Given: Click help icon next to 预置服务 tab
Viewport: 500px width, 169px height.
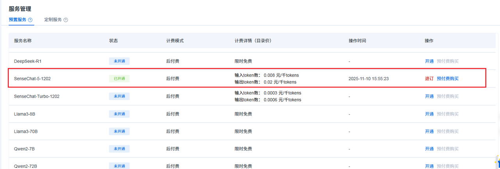Looking at the screenshot, I should 30,20.
